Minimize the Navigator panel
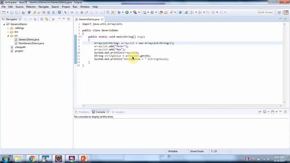 (x=64, y=19)
